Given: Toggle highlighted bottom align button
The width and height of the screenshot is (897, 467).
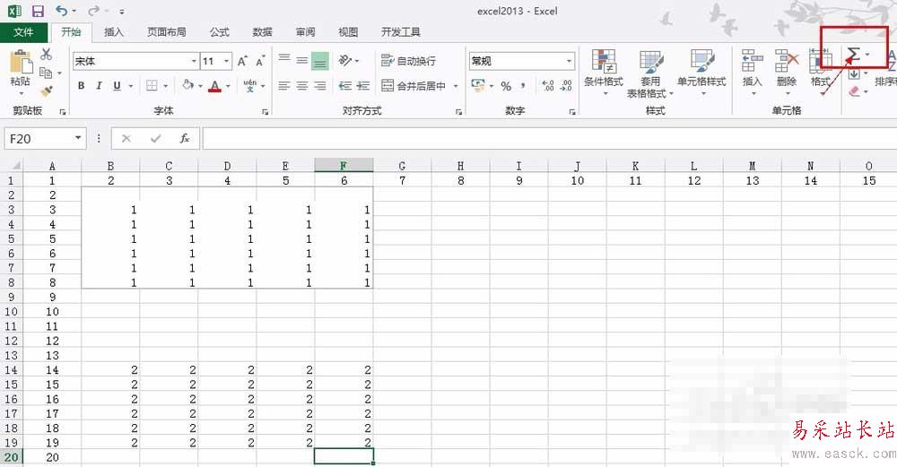Looking at the screenshot, I should [320, 61].
